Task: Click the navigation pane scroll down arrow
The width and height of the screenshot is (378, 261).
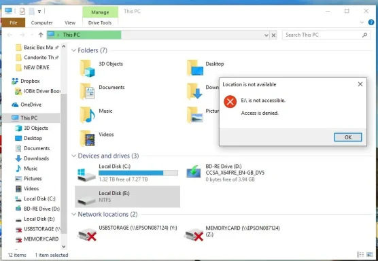Action: pyautogui.click(x=64, y=246)
